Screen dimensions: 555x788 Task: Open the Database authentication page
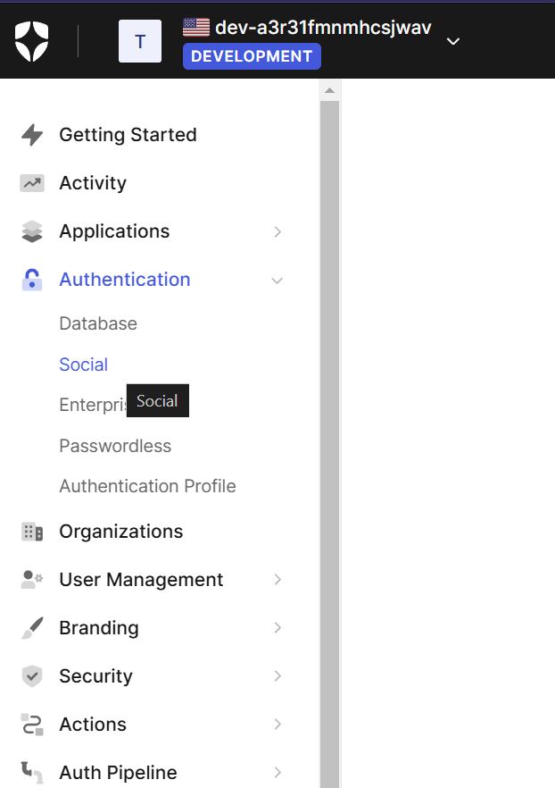pyautogui.click(x=98, y=323)
